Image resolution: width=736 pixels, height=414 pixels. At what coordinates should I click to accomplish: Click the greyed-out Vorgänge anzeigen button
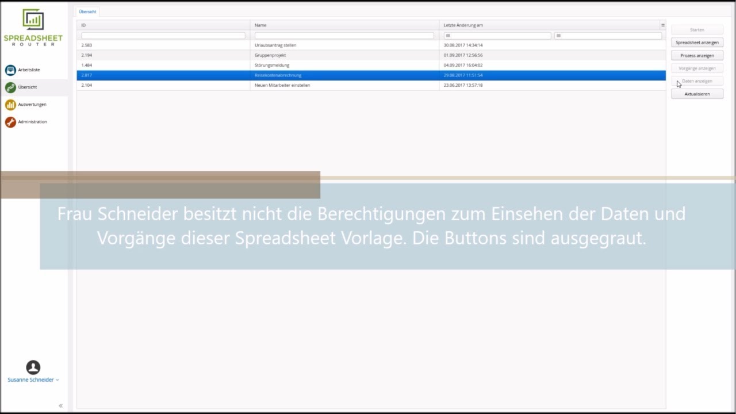(697, 68)
